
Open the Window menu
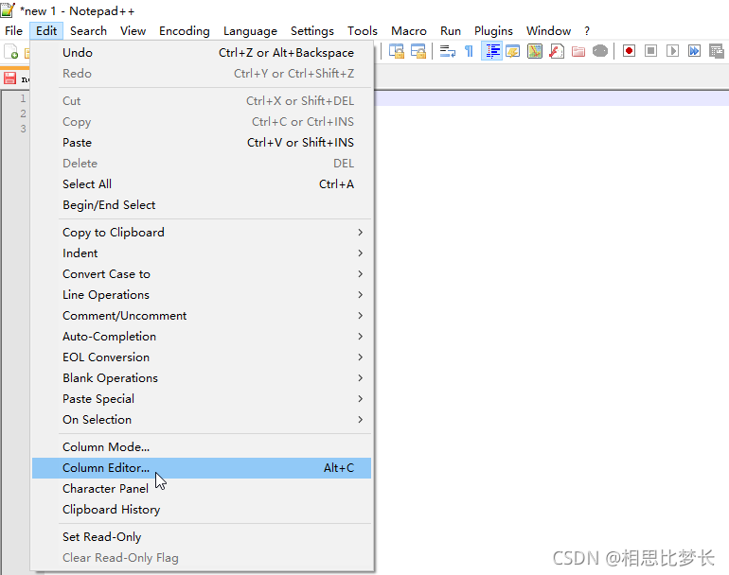tap(548, 31)
